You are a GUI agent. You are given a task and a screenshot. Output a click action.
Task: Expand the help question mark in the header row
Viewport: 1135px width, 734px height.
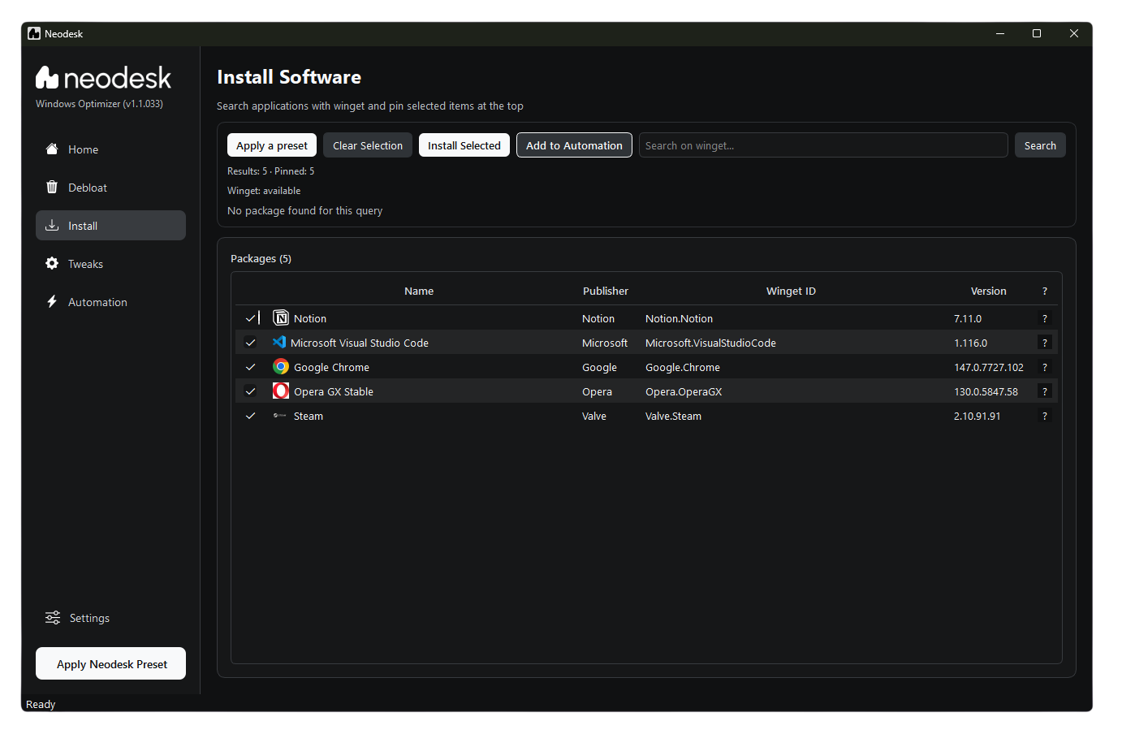[x=1045, y=290]
